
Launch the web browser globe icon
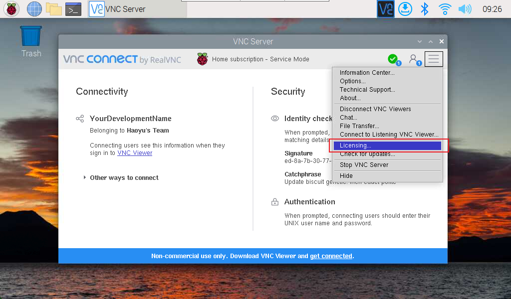point(34,9)
